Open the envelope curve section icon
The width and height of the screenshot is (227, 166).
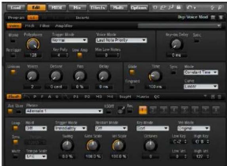click(x=27, y=97)
